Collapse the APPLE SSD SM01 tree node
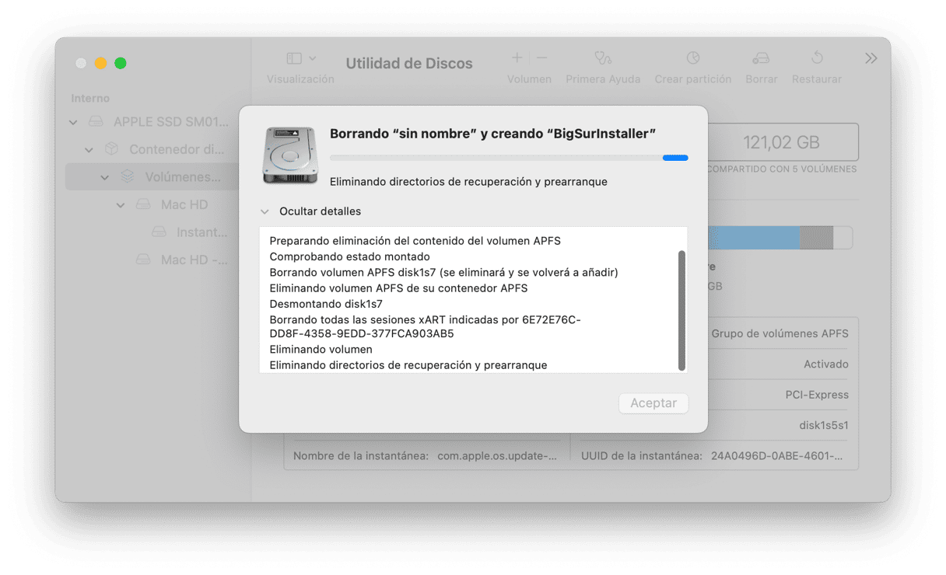 pyautogui.click(x=74, y=122)
